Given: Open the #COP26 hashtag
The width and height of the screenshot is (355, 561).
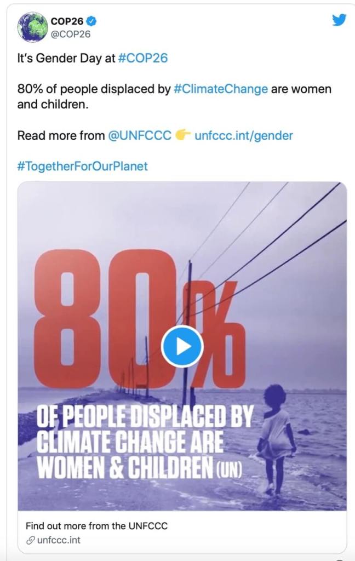Looking at the screenshot, I should (142, 59).
